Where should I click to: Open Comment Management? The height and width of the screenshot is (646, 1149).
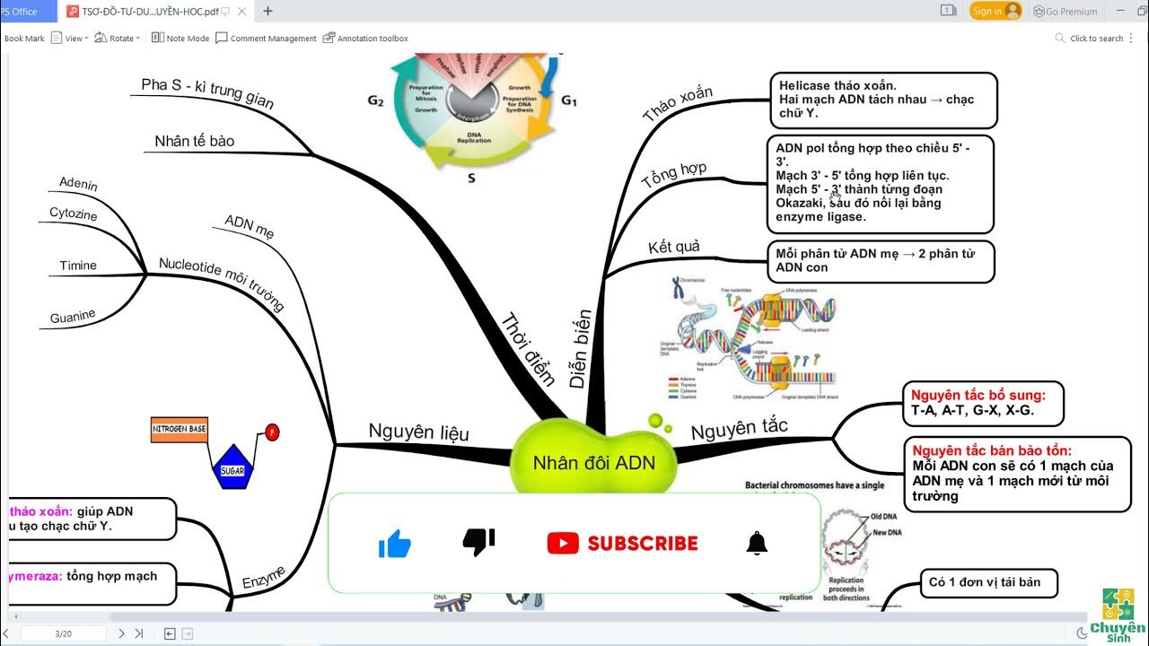[x=266, y=39]
